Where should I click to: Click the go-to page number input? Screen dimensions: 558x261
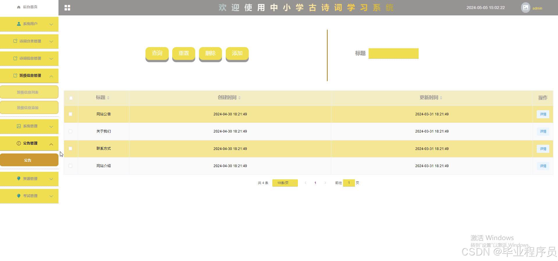pyautogui.click(x=349, y=183)
